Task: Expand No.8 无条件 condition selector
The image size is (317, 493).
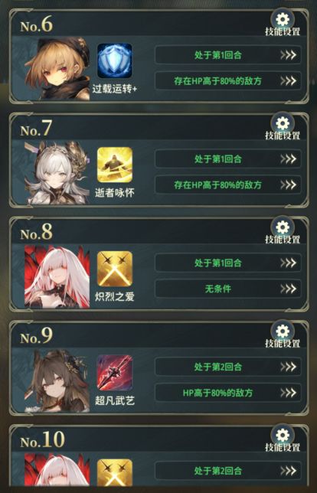Action: click(x=228, y=289)
